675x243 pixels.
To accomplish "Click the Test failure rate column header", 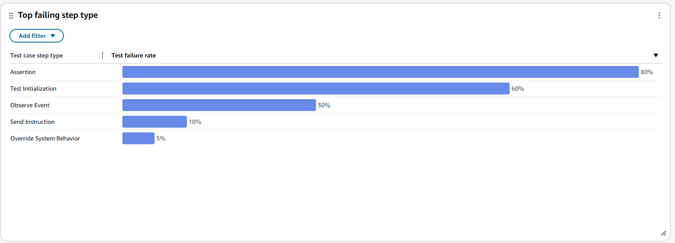I will [134, 55].
